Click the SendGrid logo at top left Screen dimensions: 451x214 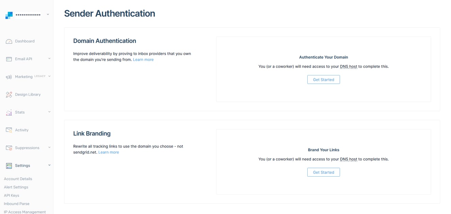(9, 15)
